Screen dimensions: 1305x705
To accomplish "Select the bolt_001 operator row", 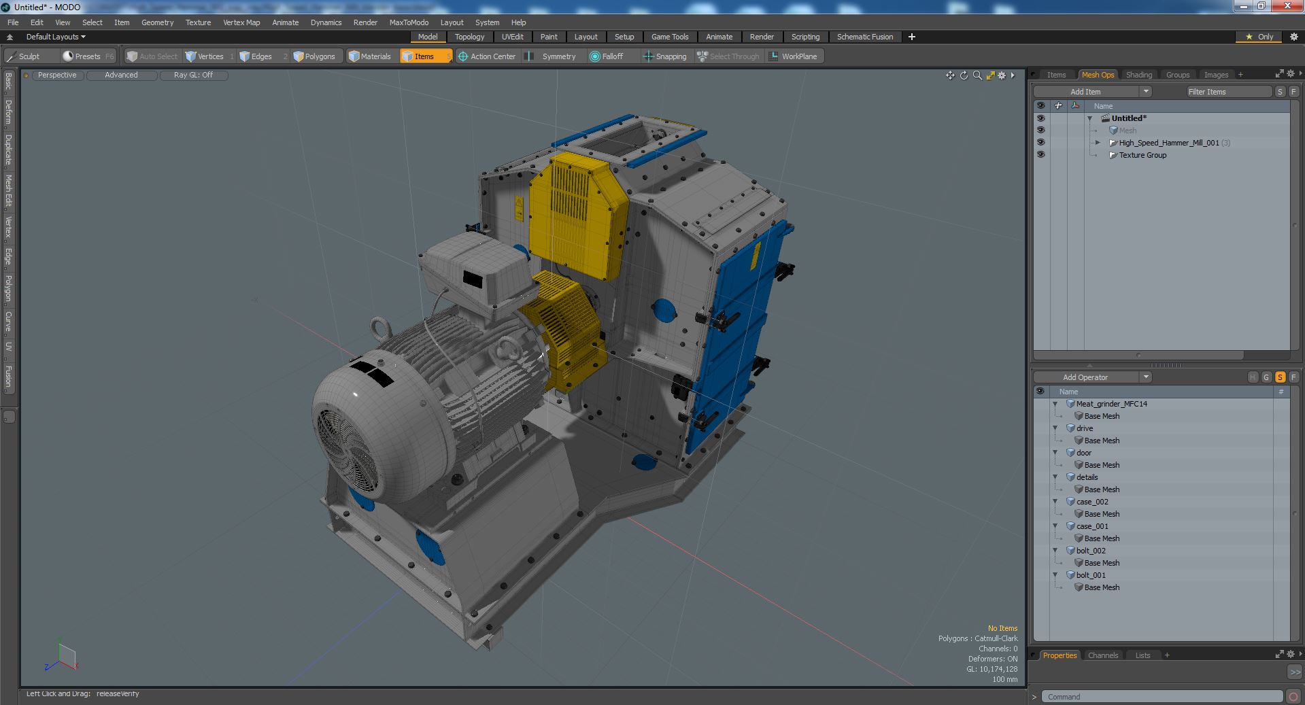I will tap(1162, 575).
